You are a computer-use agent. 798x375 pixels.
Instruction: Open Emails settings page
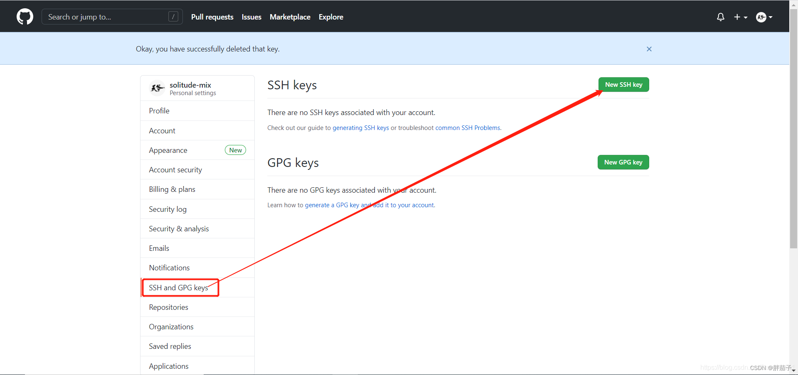tap(197, 248)
